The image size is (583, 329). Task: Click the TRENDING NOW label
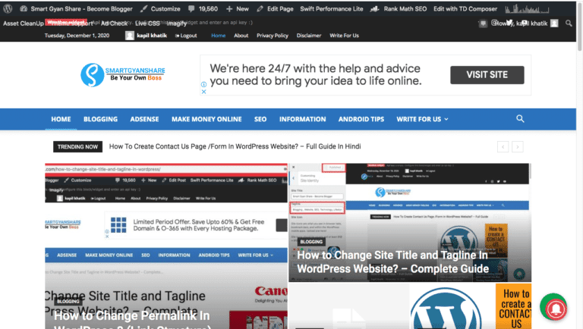(77, 146)
